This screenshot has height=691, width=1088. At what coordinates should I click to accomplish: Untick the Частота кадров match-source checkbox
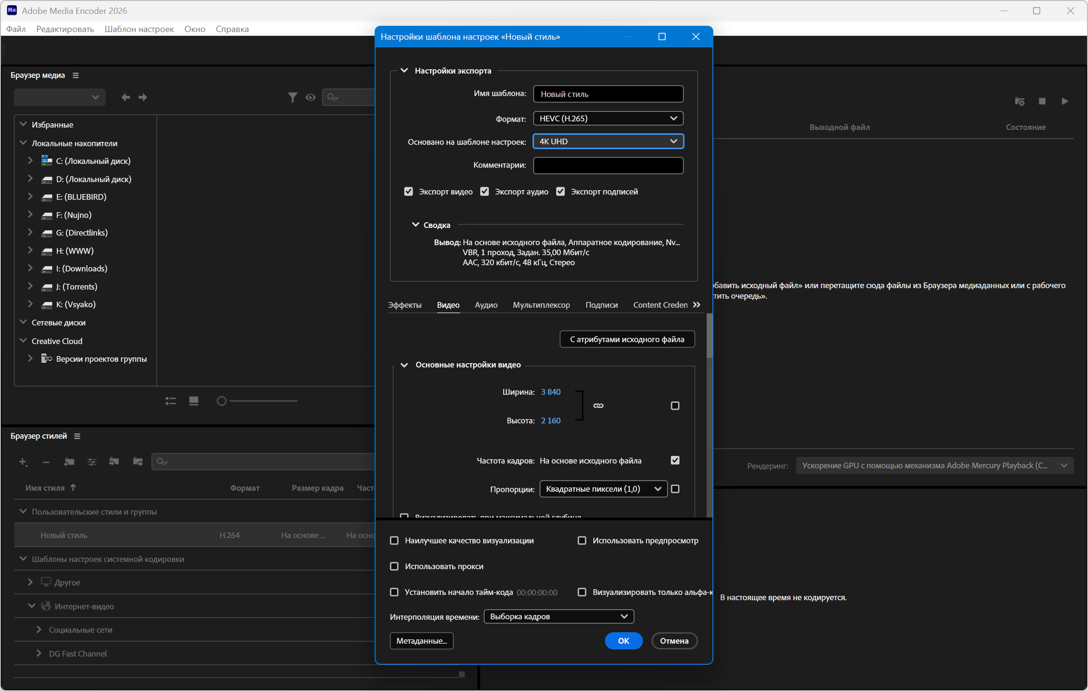(675, 460)
